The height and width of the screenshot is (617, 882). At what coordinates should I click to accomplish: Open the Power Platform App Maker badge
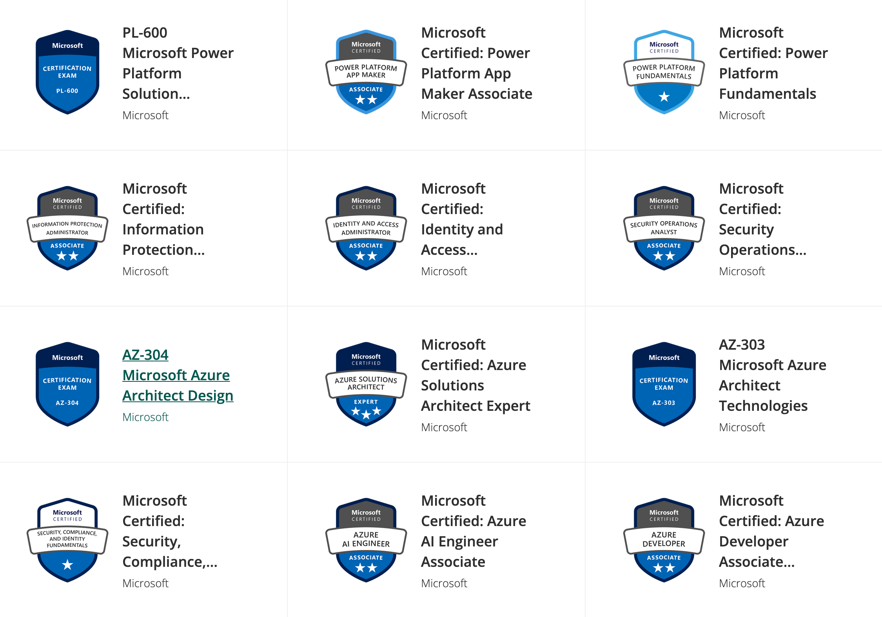click(366, 72)
